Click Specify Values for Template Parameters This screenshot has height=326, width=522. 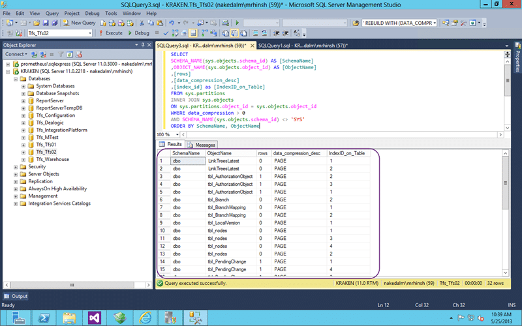297,33
